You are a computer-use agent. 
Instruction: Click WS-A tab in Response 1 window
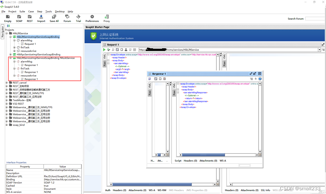[223, 160]
